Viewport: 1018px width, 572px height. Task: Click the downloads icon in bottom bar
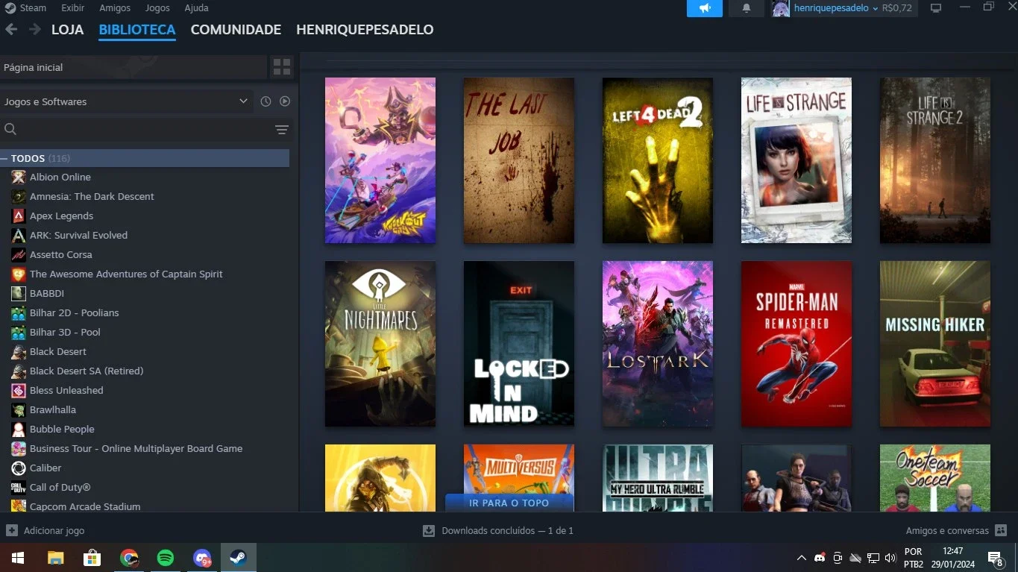429,531
